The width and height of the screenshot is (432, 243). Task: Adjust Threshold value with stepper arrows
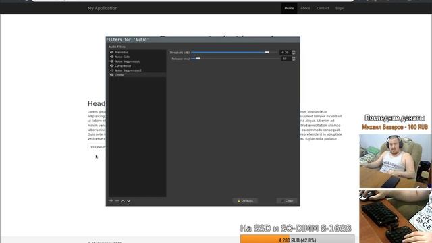(294, 52)
